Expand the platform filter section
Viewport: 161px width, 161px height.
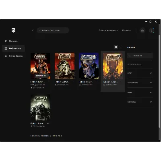pos(140,102)
